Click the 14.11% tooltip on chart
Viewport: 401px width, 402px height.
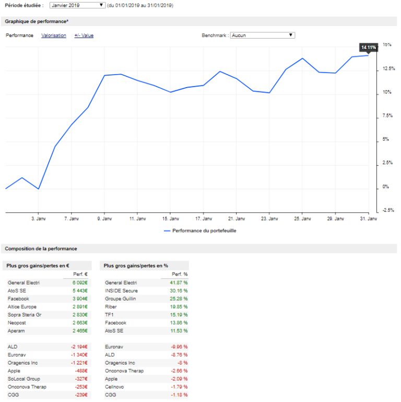368,47
